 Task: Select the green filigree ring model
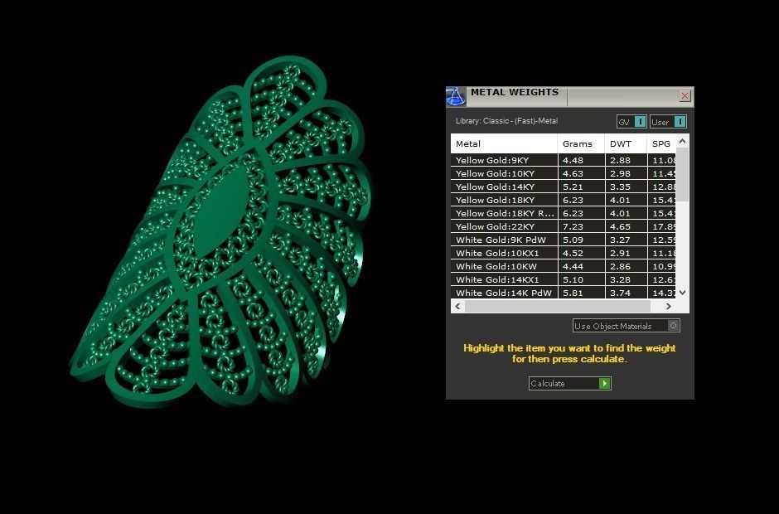click(x=222, y=233)
